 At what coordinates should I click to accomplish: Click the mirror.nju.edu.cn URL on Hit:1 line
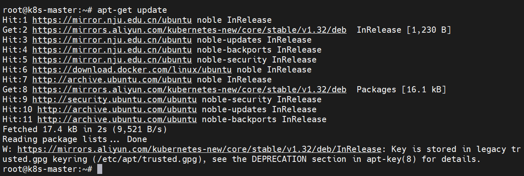(x=112, y=20)
